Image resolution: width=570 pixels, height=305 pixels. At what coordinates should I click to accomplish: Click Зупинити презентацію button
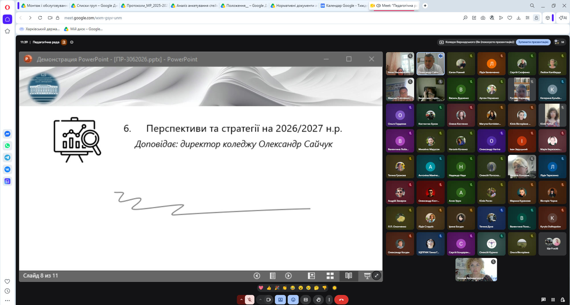(x=533, y=42)
